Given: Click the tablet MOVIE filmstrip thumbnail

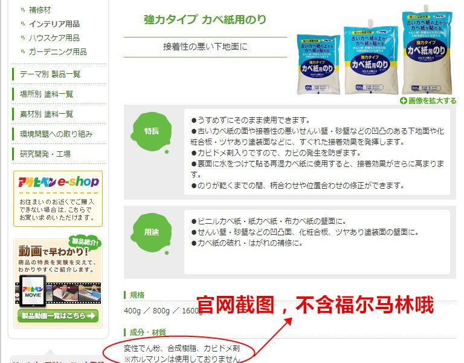Looking at the screenshot, I should (32, 291).
